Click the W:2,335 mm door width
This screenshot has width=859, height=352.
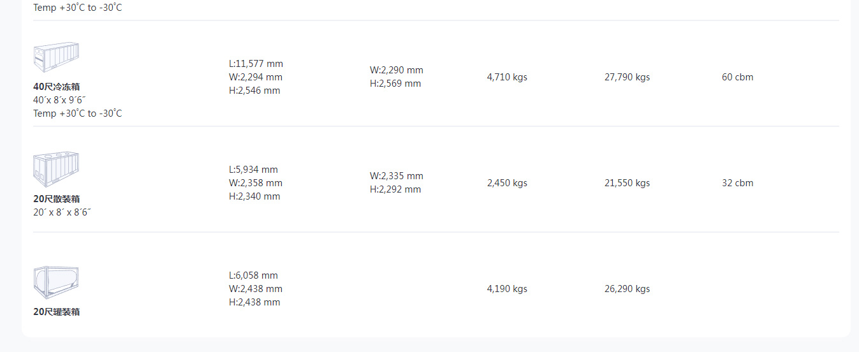396,176
